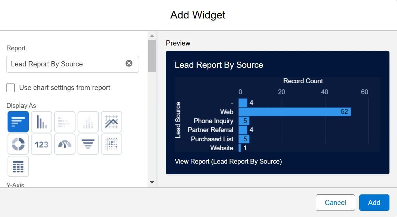The image size is (397, 217).
Task: Choose the stacked horizontal bar chart
Action: (65, 122)
